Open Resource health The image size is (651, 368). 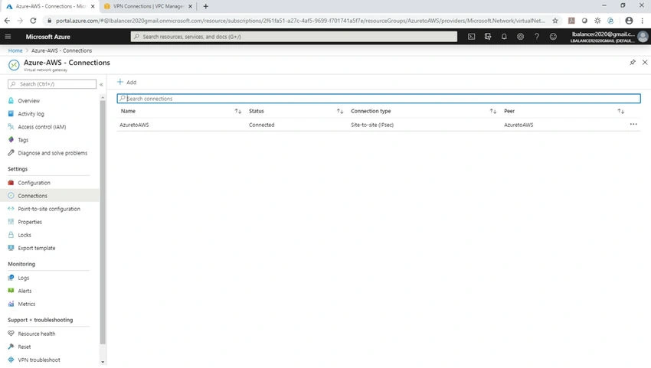point(36,334)
